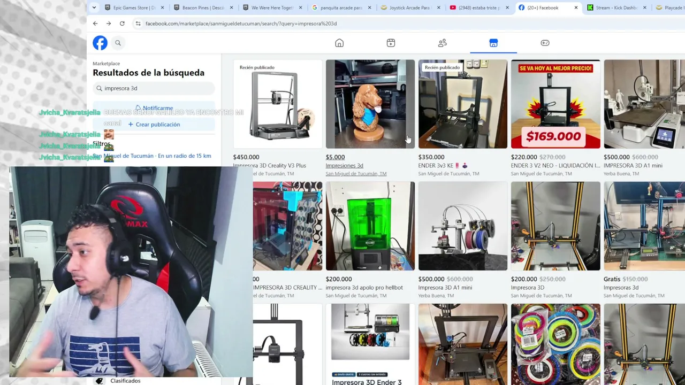Open the Gaming controller icon
This screenshot has width=685, height=385.
click(545, 43)
